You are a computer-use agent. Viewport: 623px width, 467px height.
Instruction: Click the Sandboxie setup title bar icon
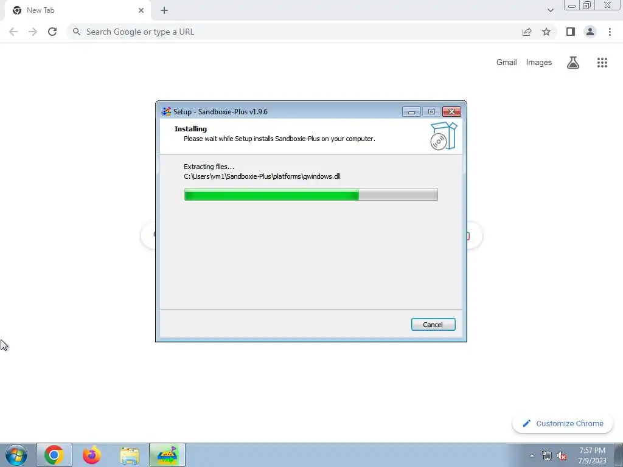click(166, 112)
